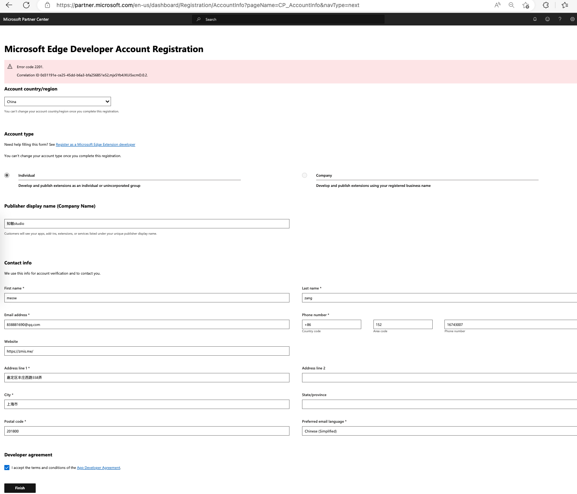Open the Favorites star list icon
This screenshot has width=577, height=494.
pyautogui.click(x=564, y=5)
